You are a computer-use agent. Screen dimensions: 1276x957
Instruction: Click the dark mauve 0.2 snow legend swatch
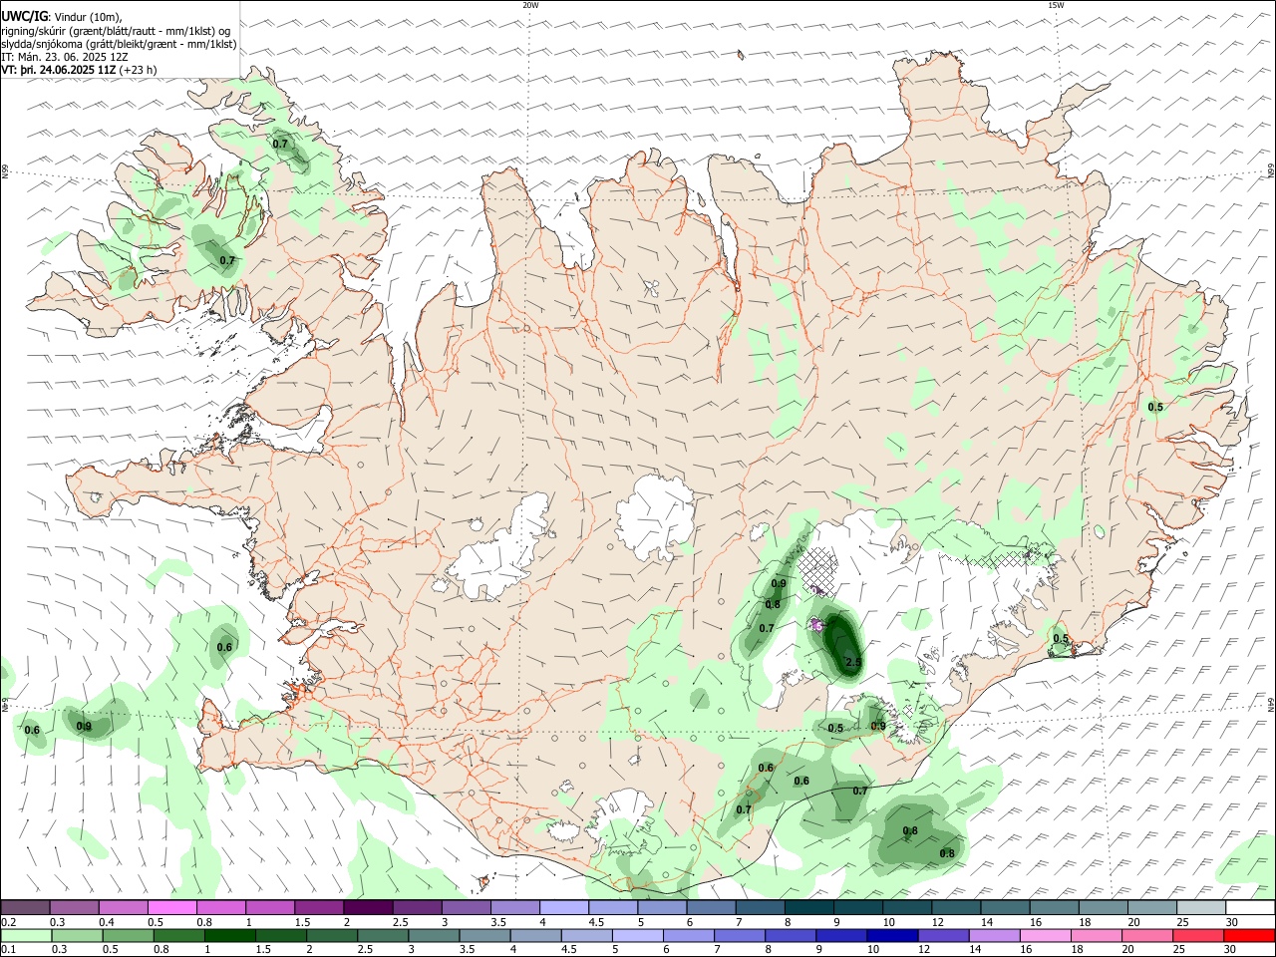tap(25, 907)
